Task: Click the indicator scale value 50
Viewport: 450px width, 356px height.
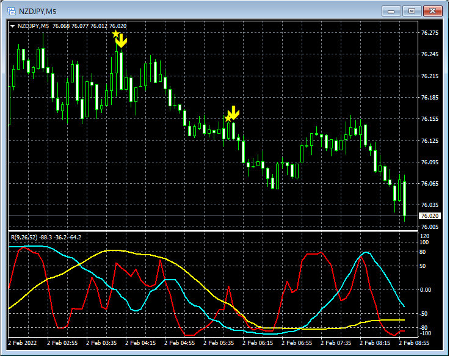Action: (423, 266)
